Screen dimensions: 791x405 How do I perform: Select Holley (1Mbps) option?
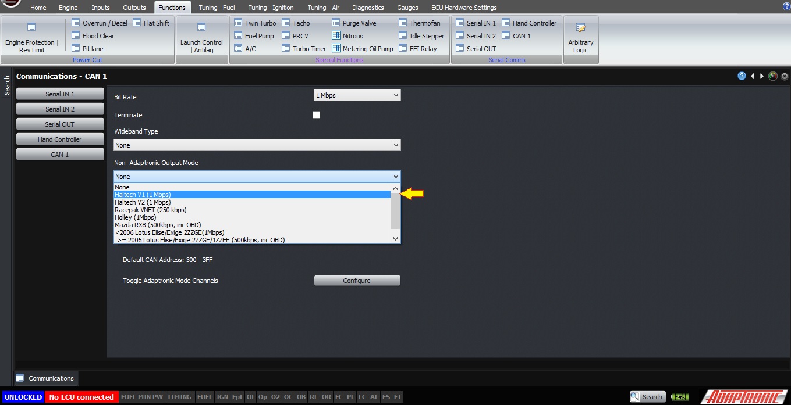point(252,217)
